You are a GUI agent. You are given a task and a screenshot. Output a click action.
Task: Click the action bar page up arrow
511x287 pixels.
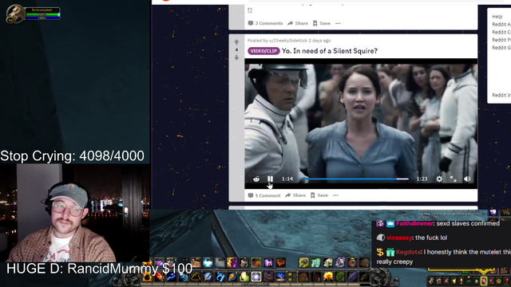point(290,274)
